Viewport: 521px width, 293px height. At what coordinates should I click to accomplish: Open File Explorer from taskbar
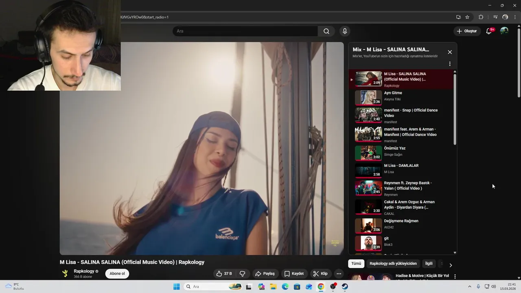[273, 286]
